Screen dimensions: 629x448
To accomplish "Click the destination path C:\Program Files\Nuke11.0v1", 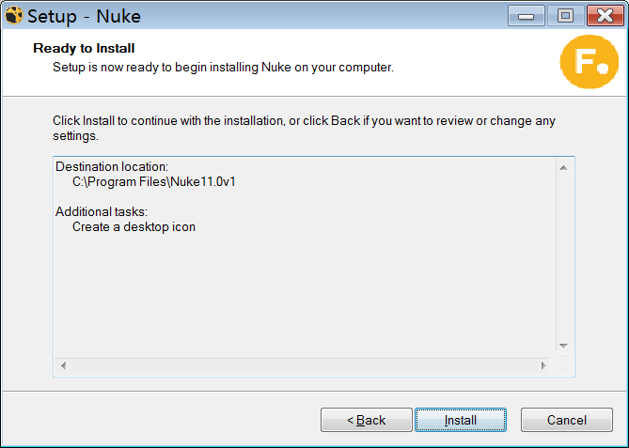I will 153,181.
